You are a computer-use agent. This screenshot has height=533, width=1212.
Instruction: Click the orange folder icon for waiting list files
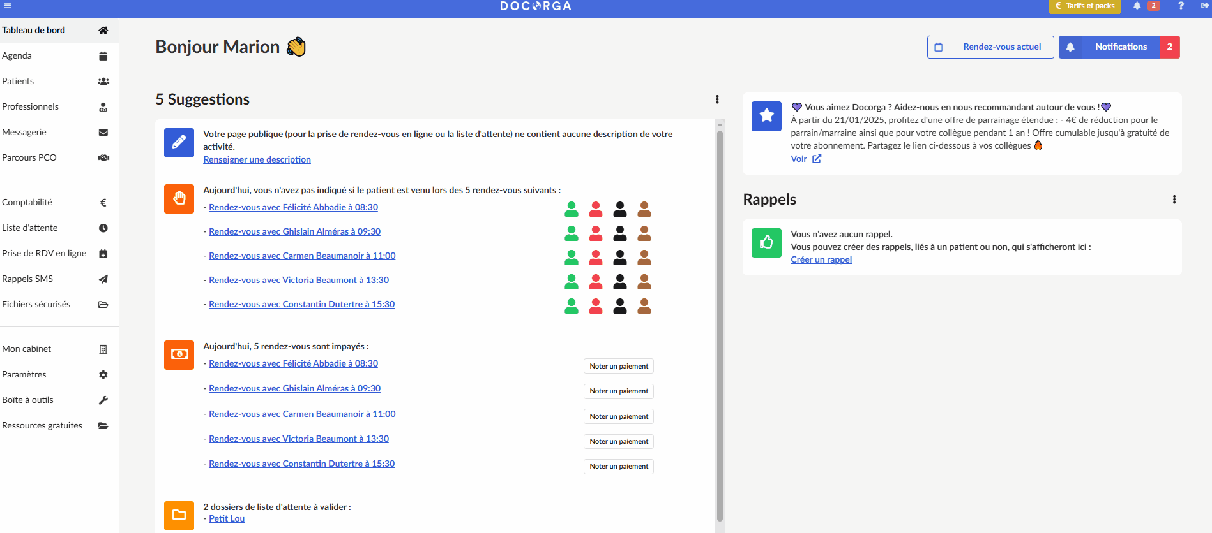179,515
